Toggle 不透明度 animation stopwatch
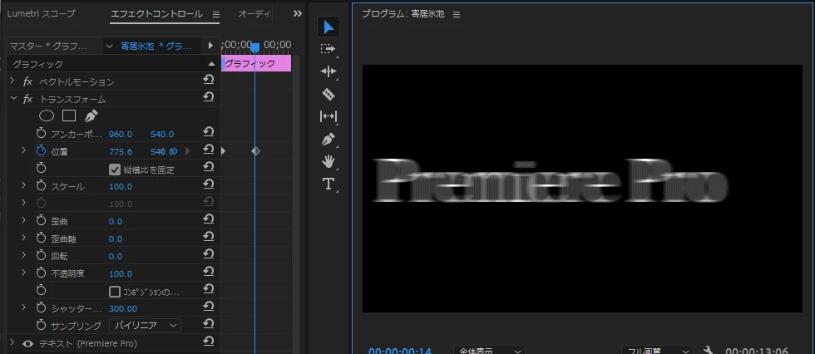 41,273
